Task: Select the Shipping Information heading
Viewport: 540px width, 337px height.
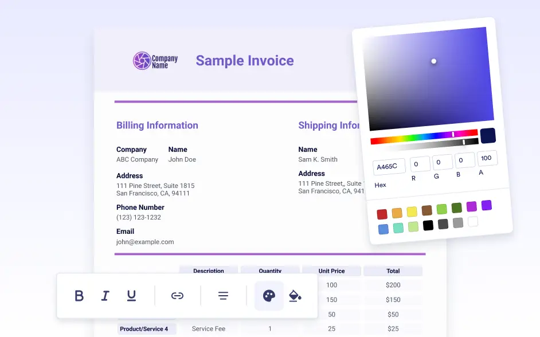Action: click(329, 126)
